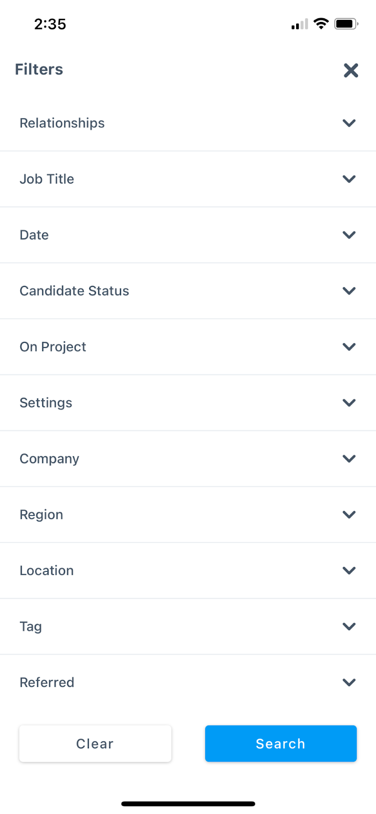Select the Relationships filter label
The width and height of the screenshot is (376, 814).
point(62,123)
